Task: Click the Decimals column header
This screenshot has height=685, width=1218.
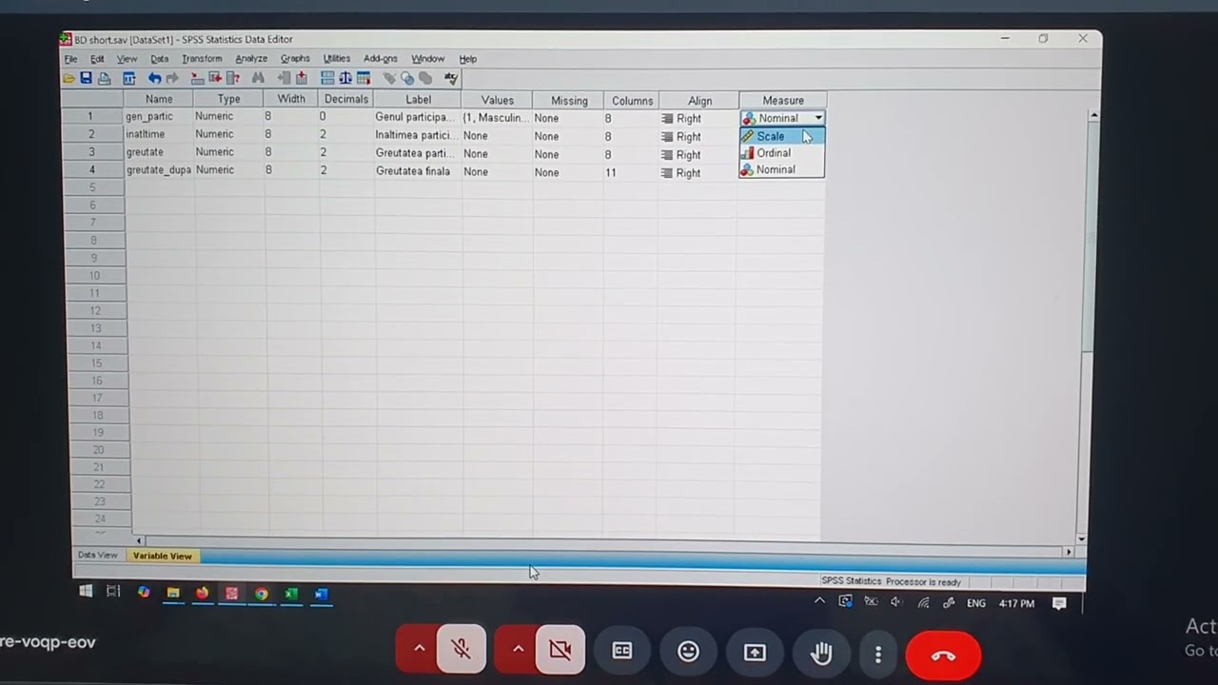Action: point(345,99)
